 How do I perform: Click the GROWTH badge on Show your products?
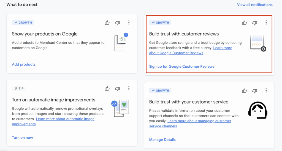(23, 23)
